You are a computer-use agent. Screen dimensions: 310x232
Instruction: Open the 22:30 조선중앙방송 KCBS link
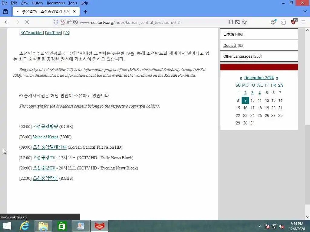[45, 178]
